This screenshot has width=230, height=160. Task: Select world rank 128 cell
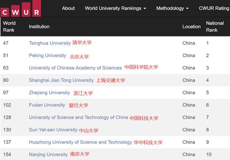pos(7,117)
